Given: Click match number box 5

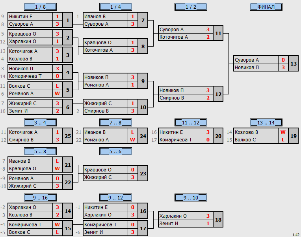Looking at the screenshot, I should click(x=68, y=90).
